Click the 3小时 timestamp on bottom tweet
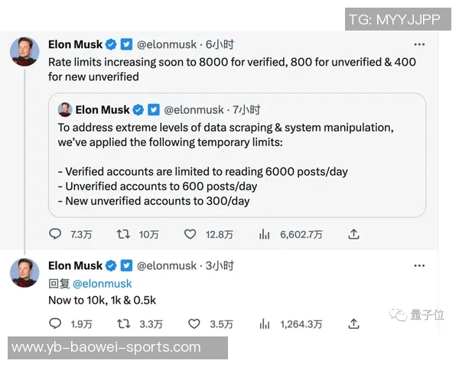The width and height of the screenshot is (459, 367). [220, 266]
